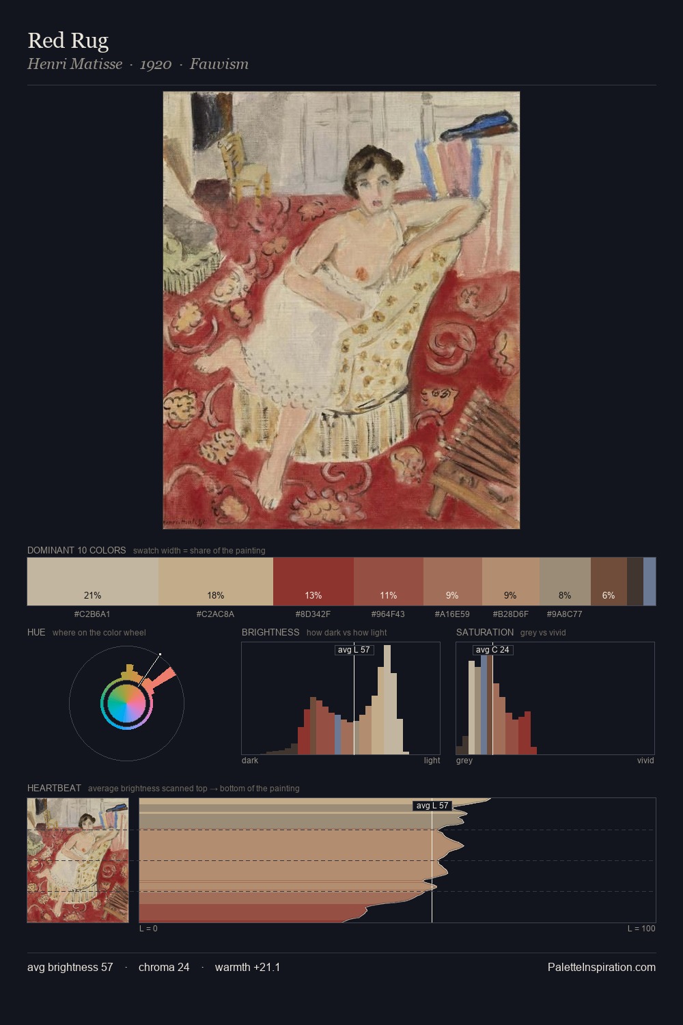Select the narrow blue-grey swatch at palette end
Viewport: 683px width, 1025px height.
pos(650,582)
